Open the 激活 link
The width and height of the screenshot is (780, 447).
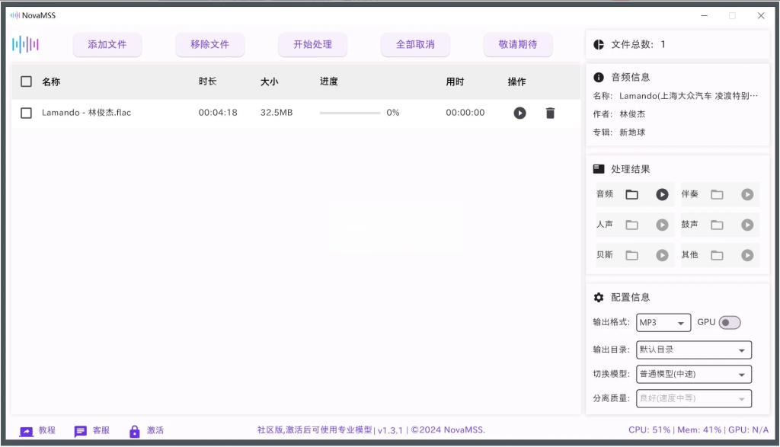[155, 430]
